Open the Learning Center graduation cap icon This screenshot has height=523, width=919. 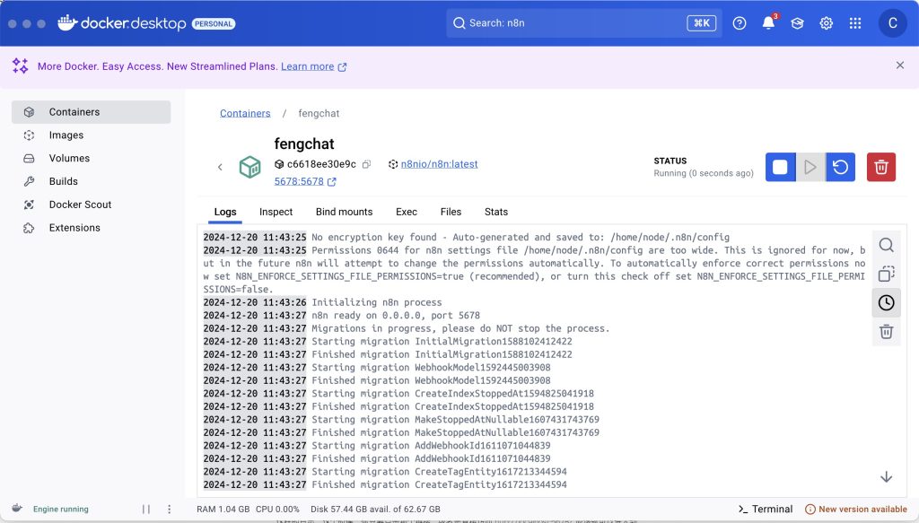797,23
